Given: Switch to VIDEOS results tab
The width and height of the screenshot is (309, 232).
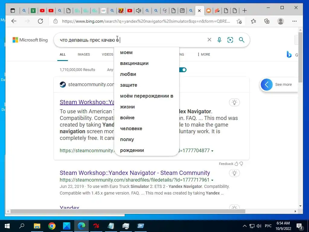Looking at the screenshot, I should coord(107,54).
